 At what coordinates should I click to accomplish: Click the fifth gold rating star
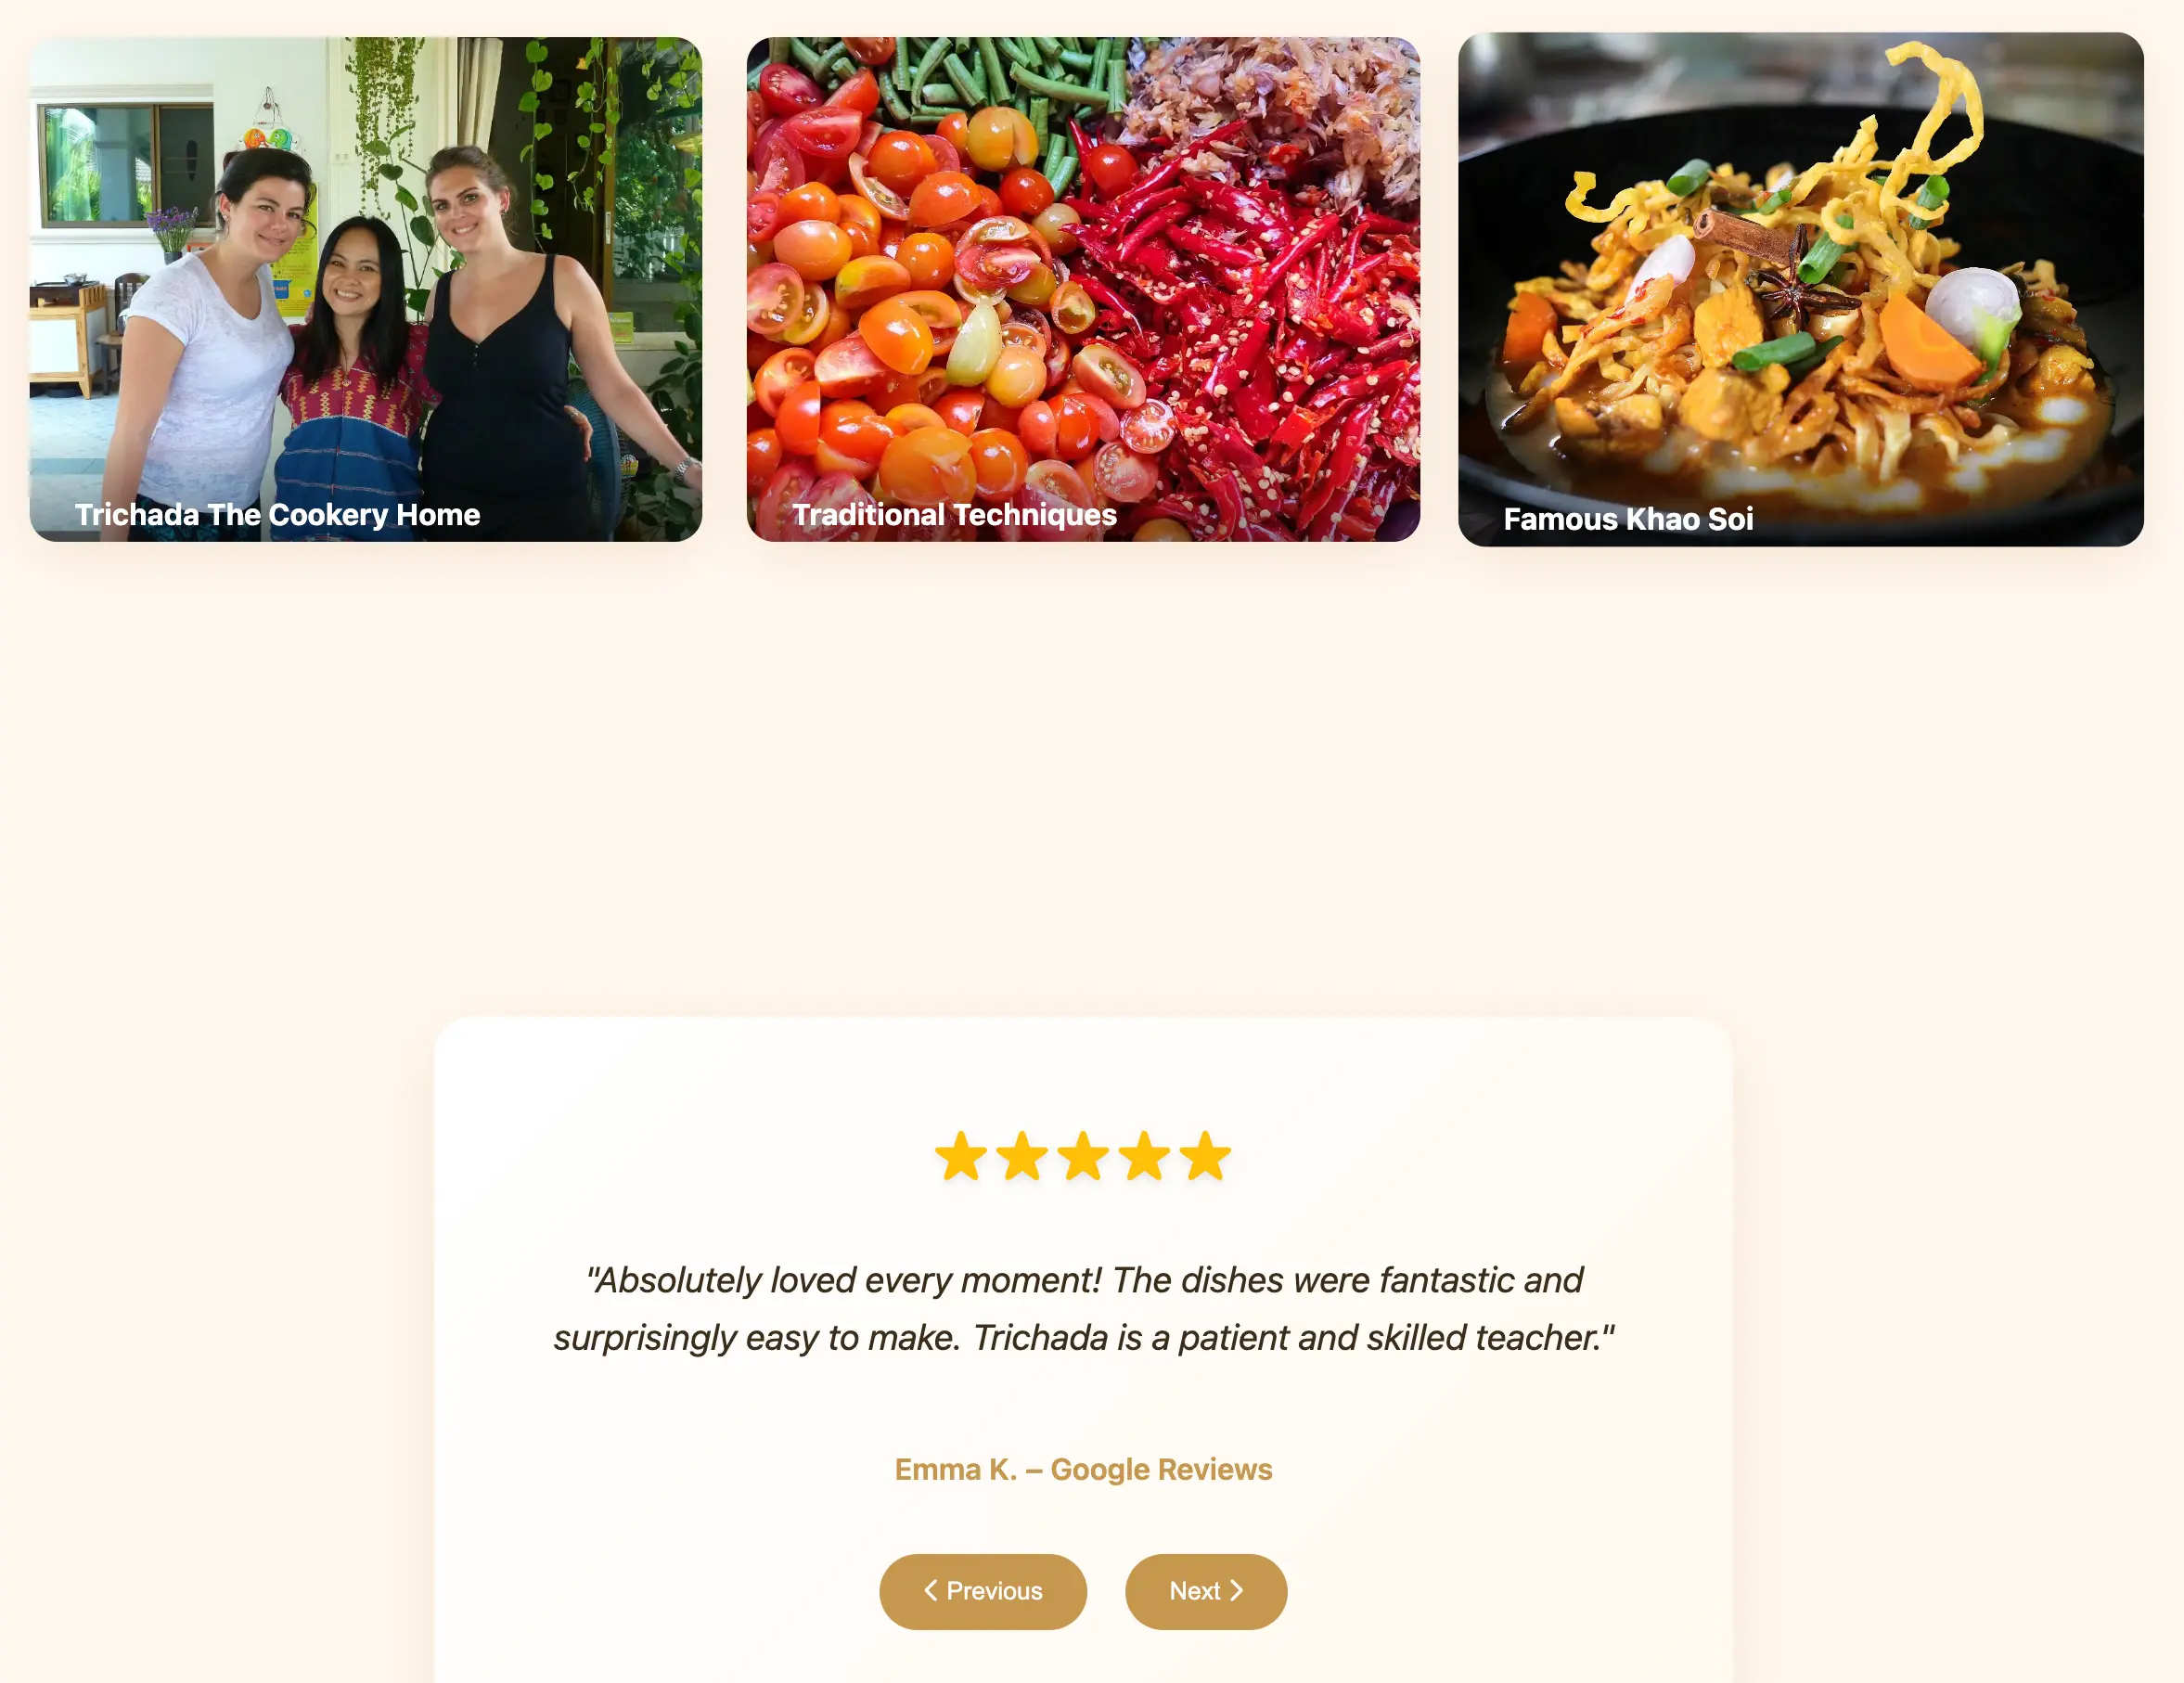[x=1205, y=1156]
